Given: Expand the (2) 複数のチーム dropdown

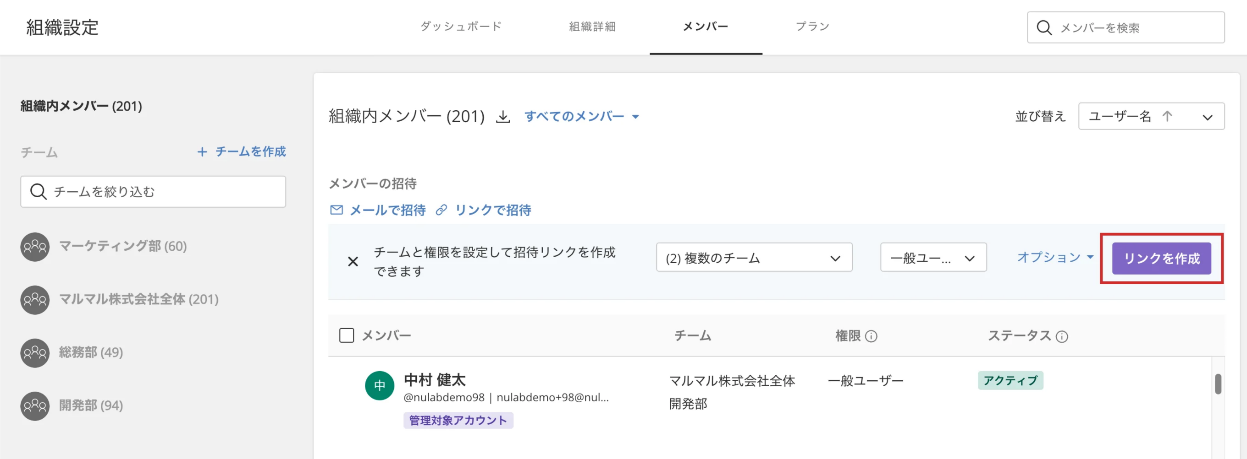Looking at the screenshot, I should [754, 258].
